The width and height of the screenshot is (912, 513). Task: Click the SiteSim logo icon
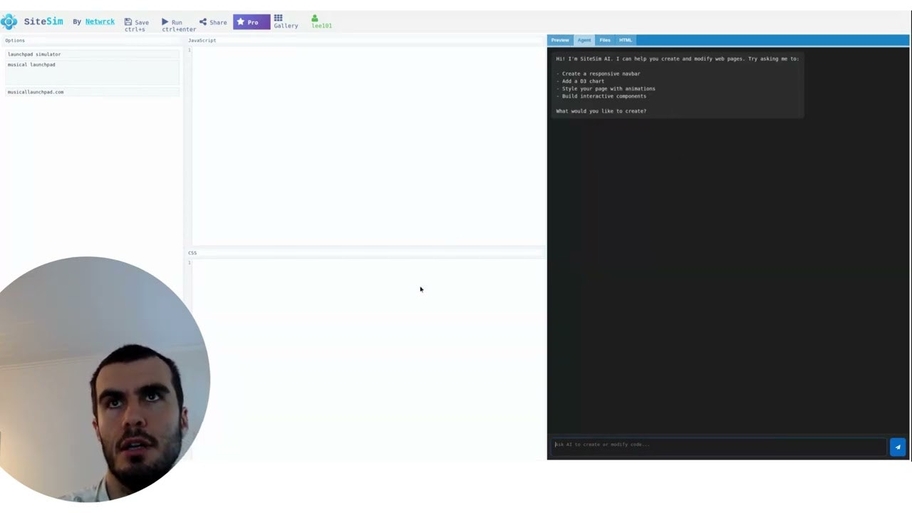[x=9, y=21]
